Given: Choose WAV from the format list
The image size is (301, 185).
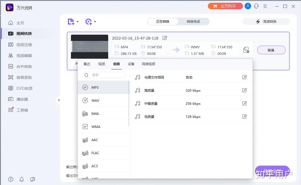Looking at the screenshot, I should [104, 100].
